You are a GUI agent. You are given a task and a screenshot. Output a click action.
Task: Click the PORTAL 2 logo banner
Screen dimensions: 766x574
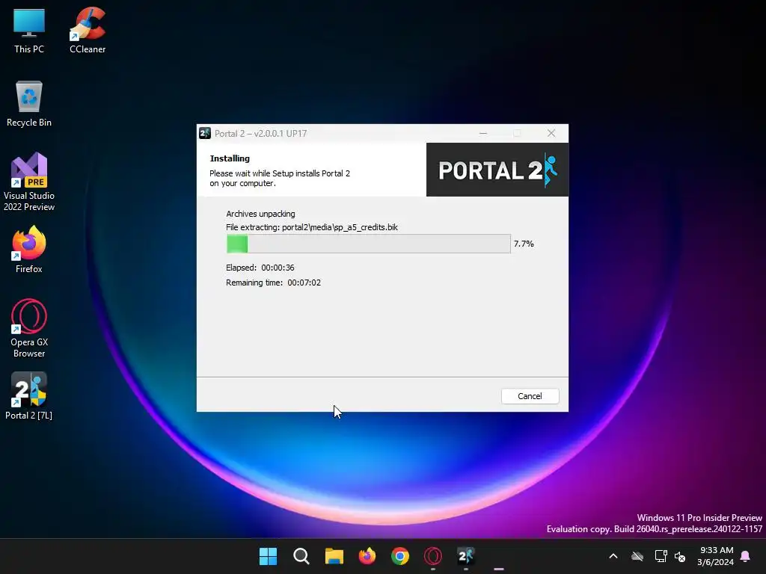click(x=497, y=170)
